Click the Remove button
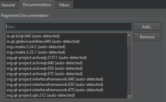The width and height of the screenshot is (166, 102). [147, 37]
